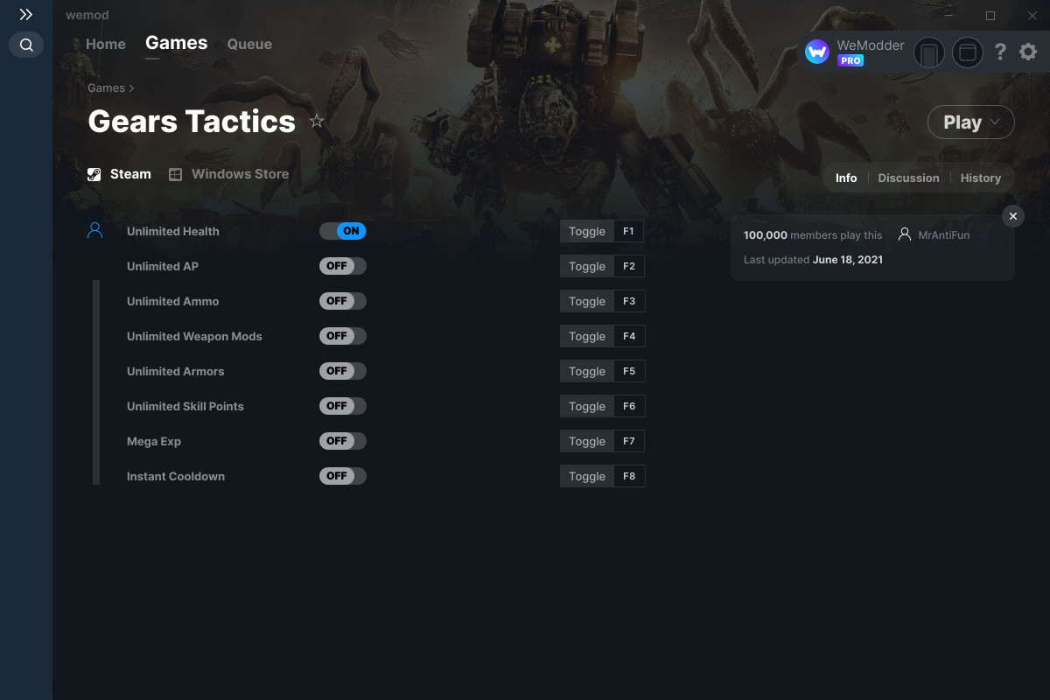1050x700 pixels.
Task: Enable the Unlimited Ammo switch
Action: 343,301
